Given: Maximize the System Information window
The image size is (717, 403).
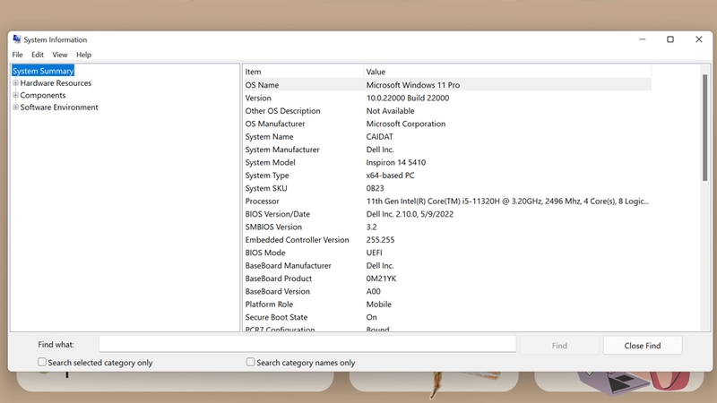Looking at the screenshot, I should click(x=670, y=39).
